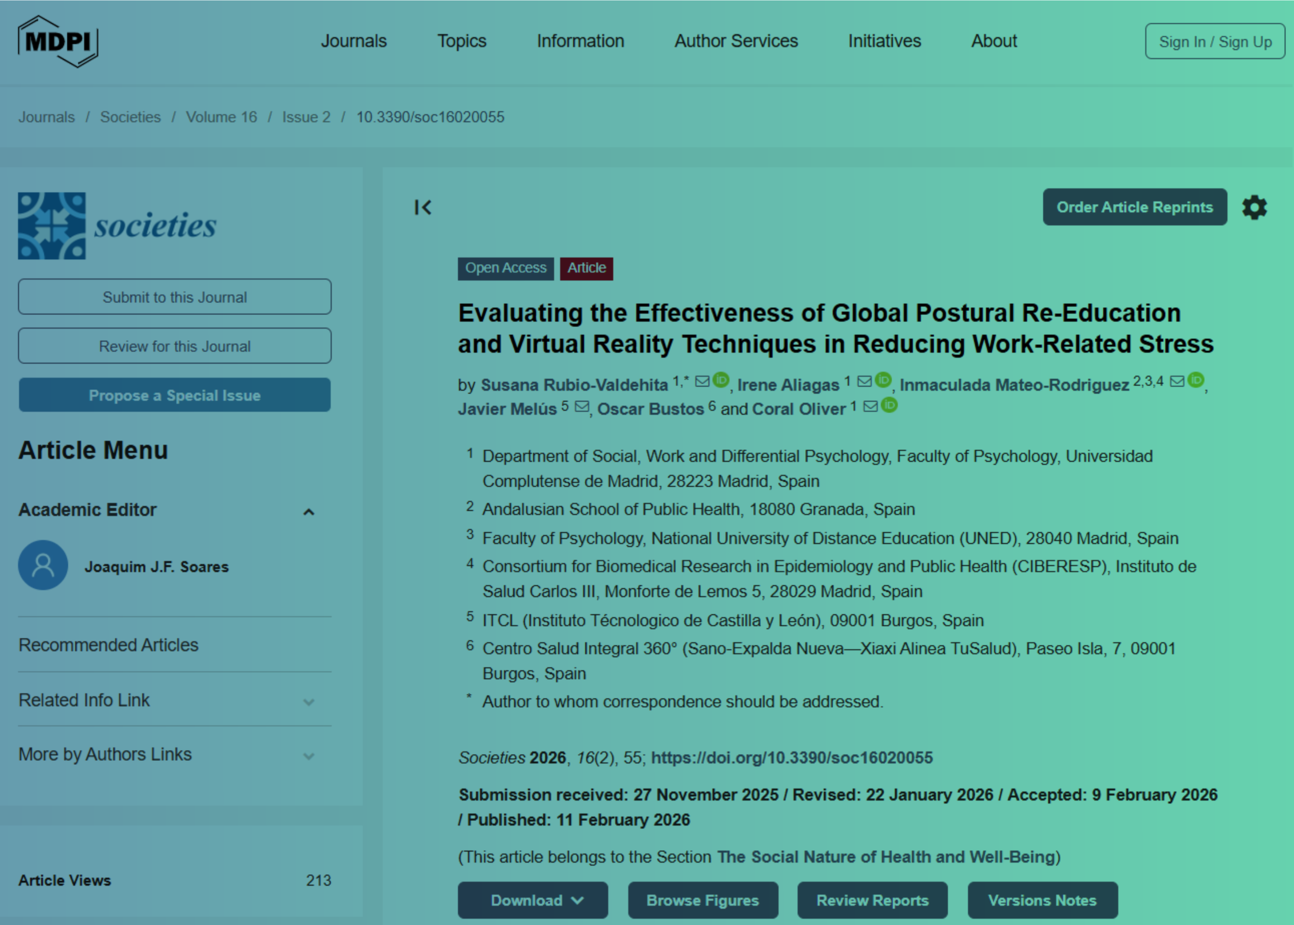Expand the Related Info Link section
Image resolution: width=1294 pixels, height=925 pixels.
(309, 702)
